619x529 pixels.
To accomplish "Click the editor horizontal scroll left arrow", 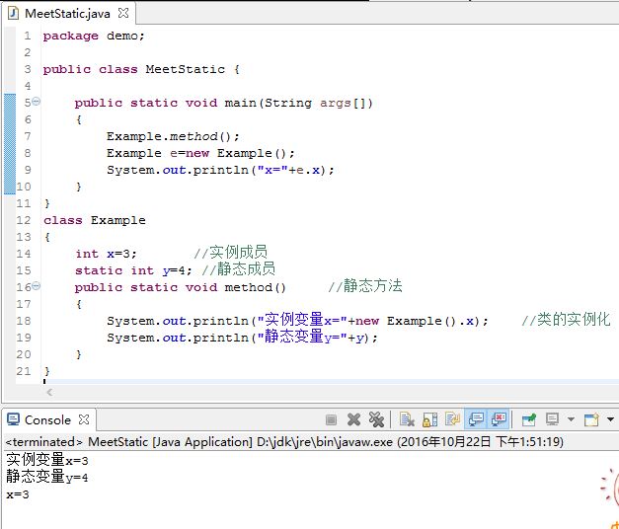I will click(49, 392).
